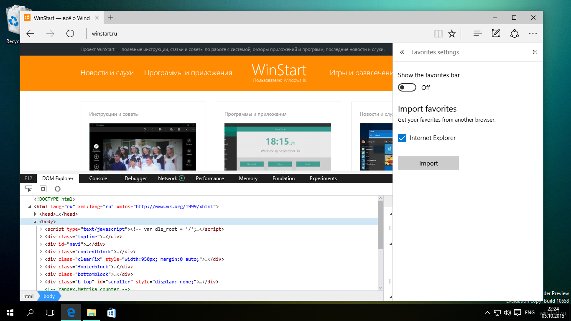Viewport: 571px width, 321px height.
Task: Toggle DOM element highlighting box icon
Action: [43, 189]
